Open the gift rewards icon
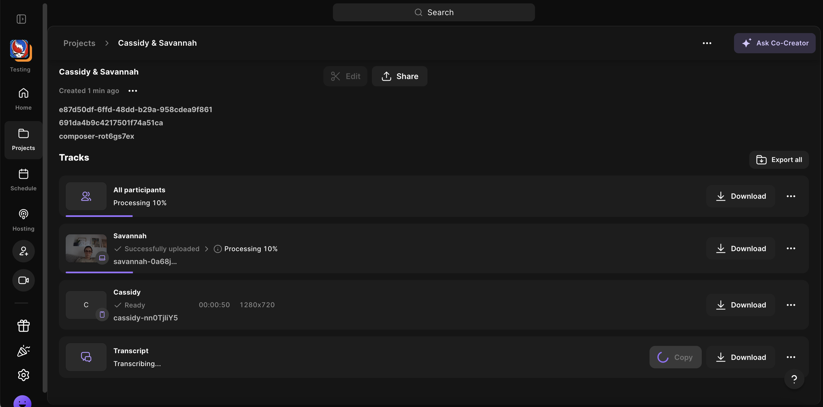Image resolution: width=823 pixels, height=407 pixels. [23, 326]
